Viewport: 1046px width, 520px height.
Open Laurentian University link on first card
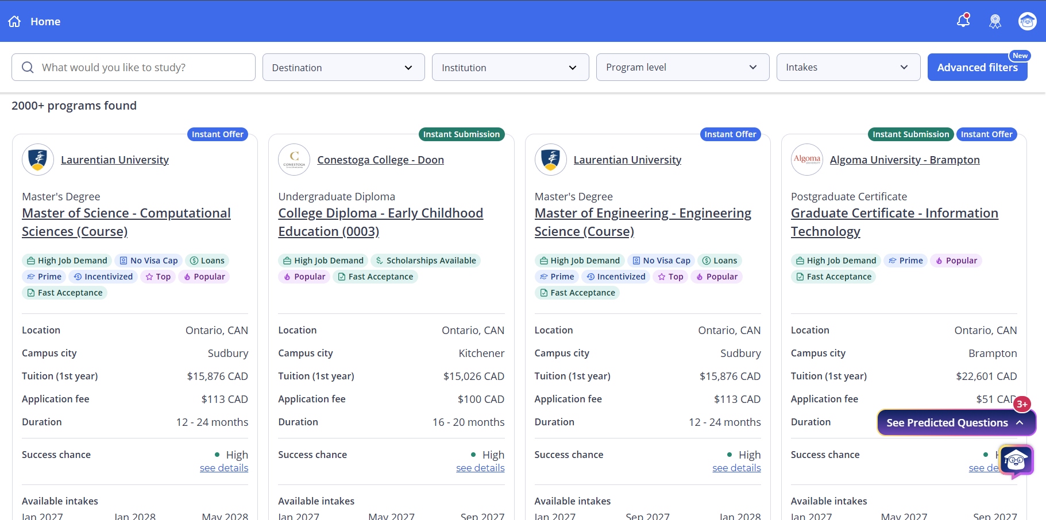click(115, 160)
